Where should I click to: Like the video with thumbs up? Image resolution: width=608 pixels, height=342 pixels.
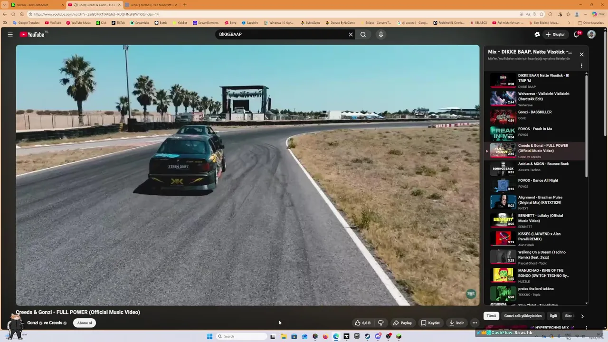362,323
